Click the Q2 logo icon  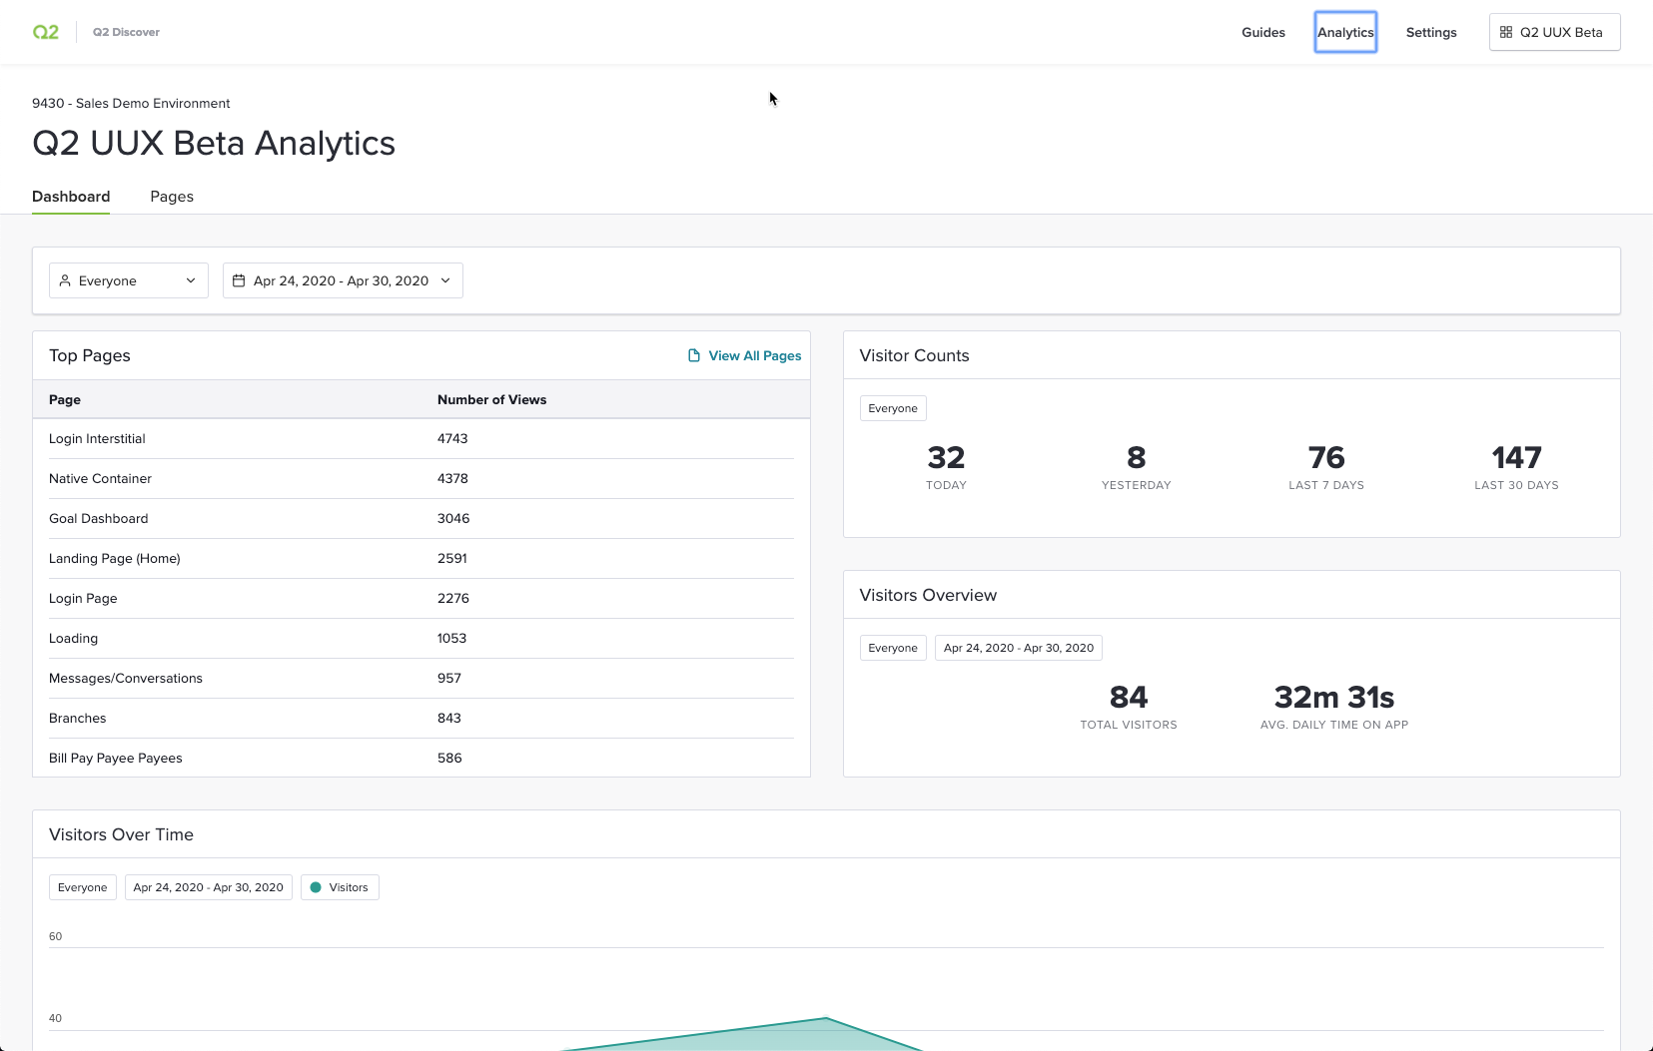coord(46,32)
